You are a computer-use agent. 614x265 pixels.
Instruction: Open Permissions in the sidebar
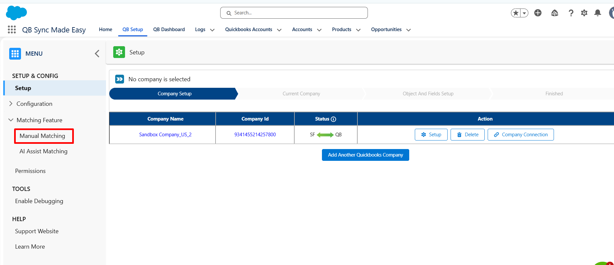[30, 171]
